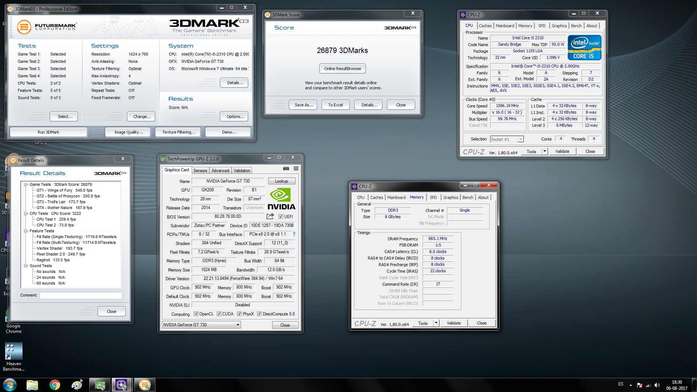Open the GPU-Z hamburger menu icon
697x392 pixels.
[x=296, y=168]
